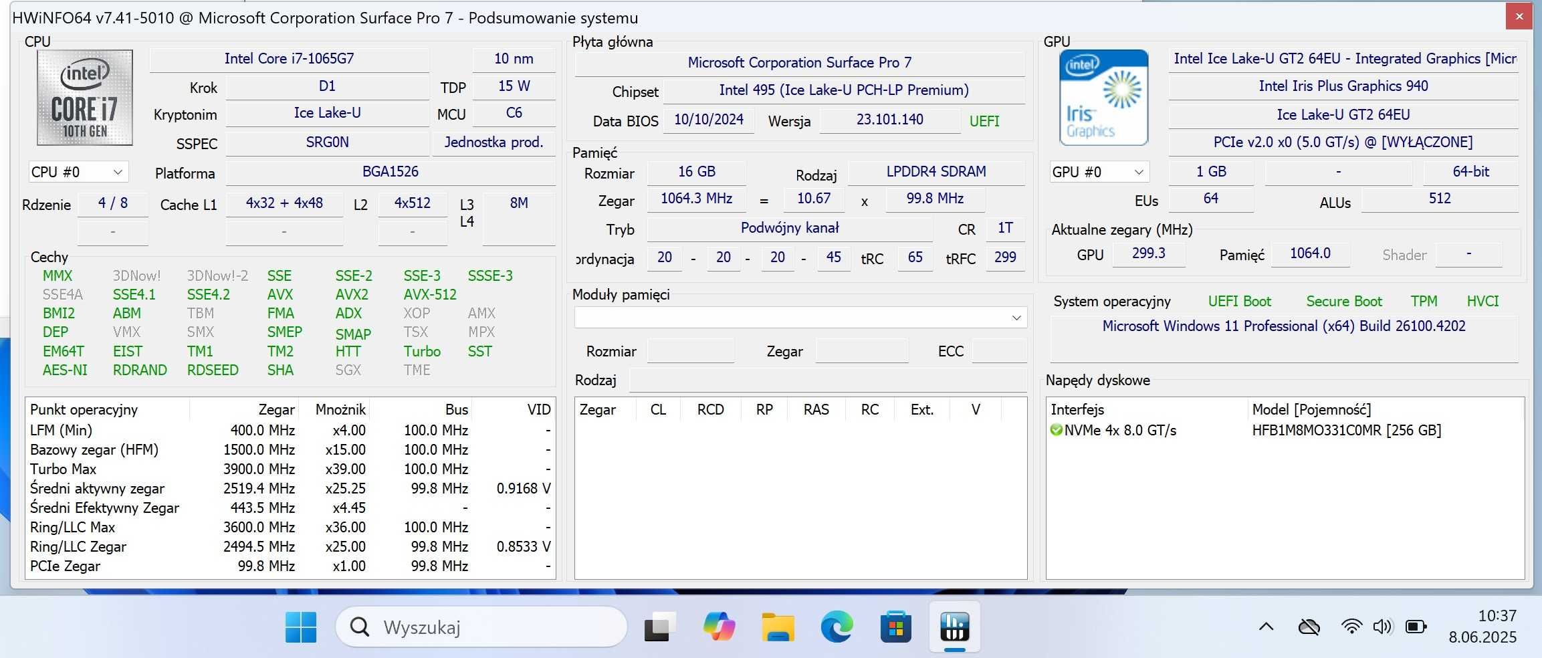The width and height of the screenshot is (1542, 658).
Task: Open the Moduły pamięci dropdown list
Action: pos(800,318)
